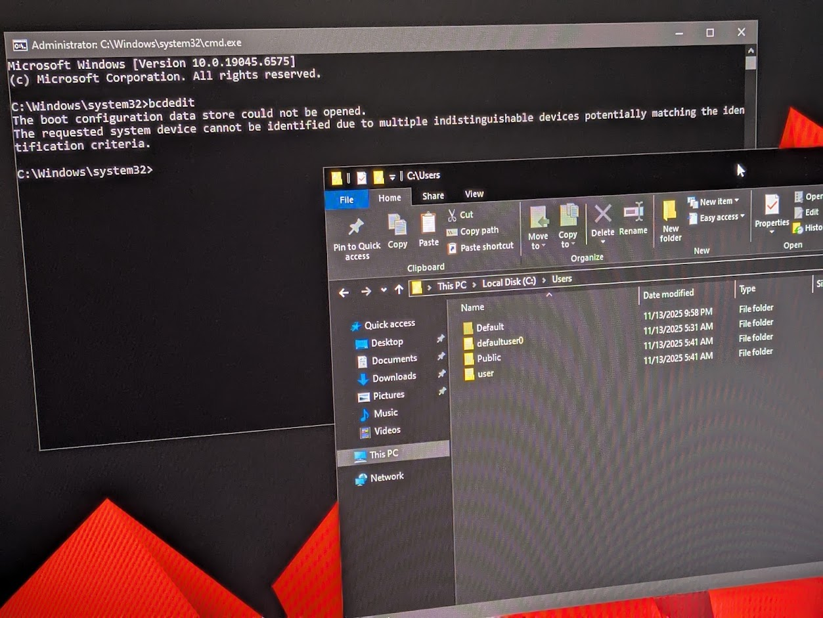This screenshot has height=618, width=823.
Task: Switch to View ribbon tab
Action: coord(474,194)
